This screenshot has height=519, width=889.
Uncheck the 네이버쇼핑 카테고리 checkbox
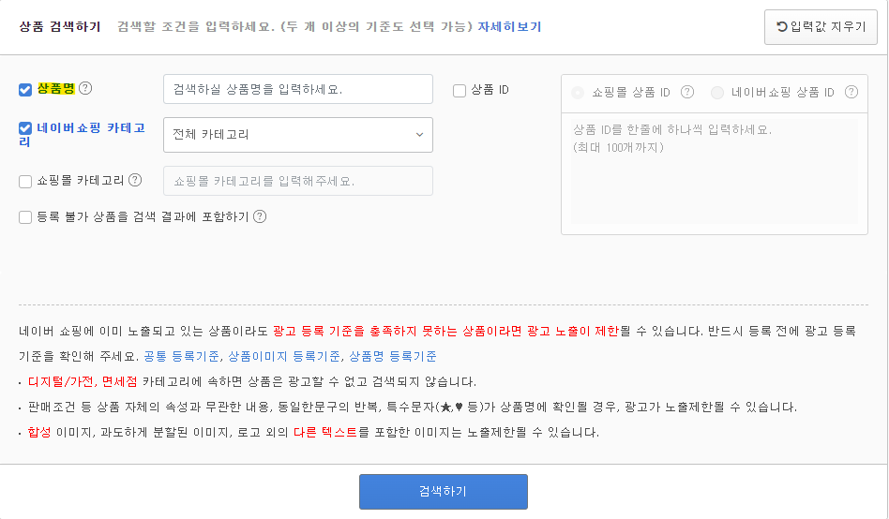25,128
